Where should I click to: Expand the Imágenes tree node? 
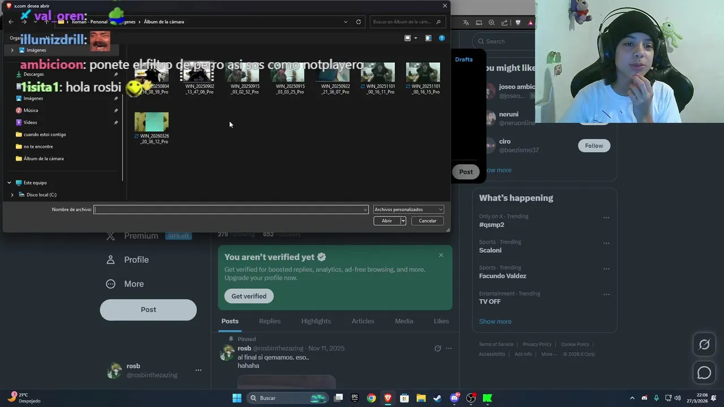[x=12, y=50]
